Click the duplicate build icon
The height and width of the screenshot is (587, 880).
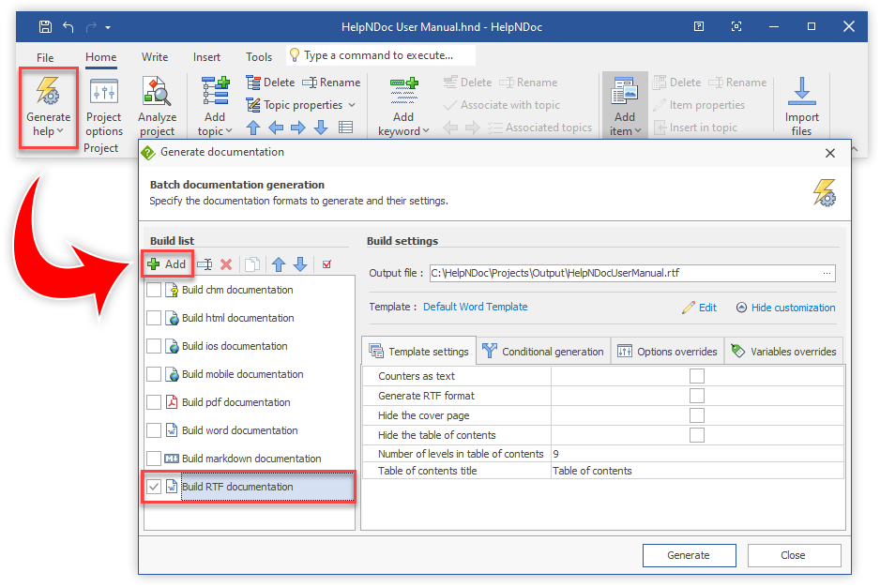pos(252,264)
